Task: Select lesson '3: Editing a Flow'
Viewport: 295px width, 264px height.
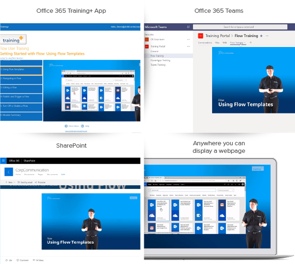Action: (x=21, y=89)
